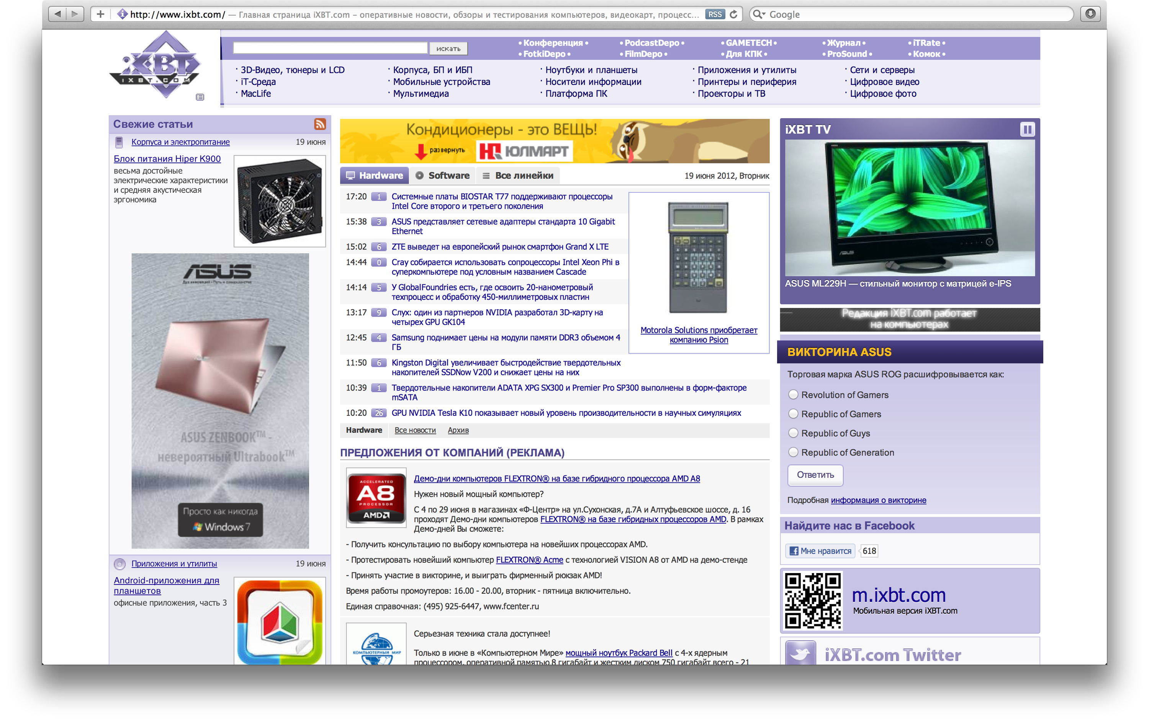This screenshot has height=723, width=1149.
Task: Click the Ответить quiz button
Action: (x=815, y=475)
